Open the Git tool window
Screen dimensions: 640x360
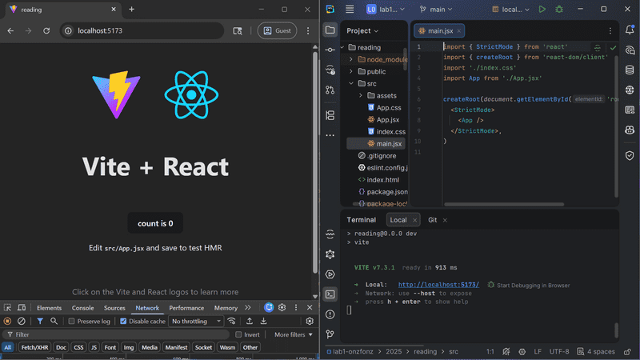pos(330,334)
